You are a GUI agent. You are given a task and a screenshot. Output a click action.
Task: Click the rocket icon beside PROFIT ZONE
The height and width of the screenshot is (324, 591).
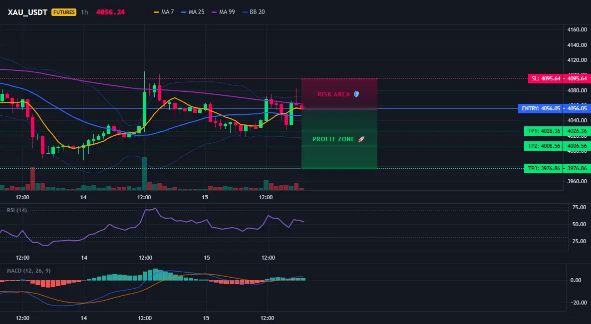pyautogui.click(x=361, y=139)
